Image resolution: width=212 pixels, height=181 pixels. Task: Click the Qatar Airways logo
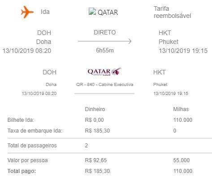104,72
